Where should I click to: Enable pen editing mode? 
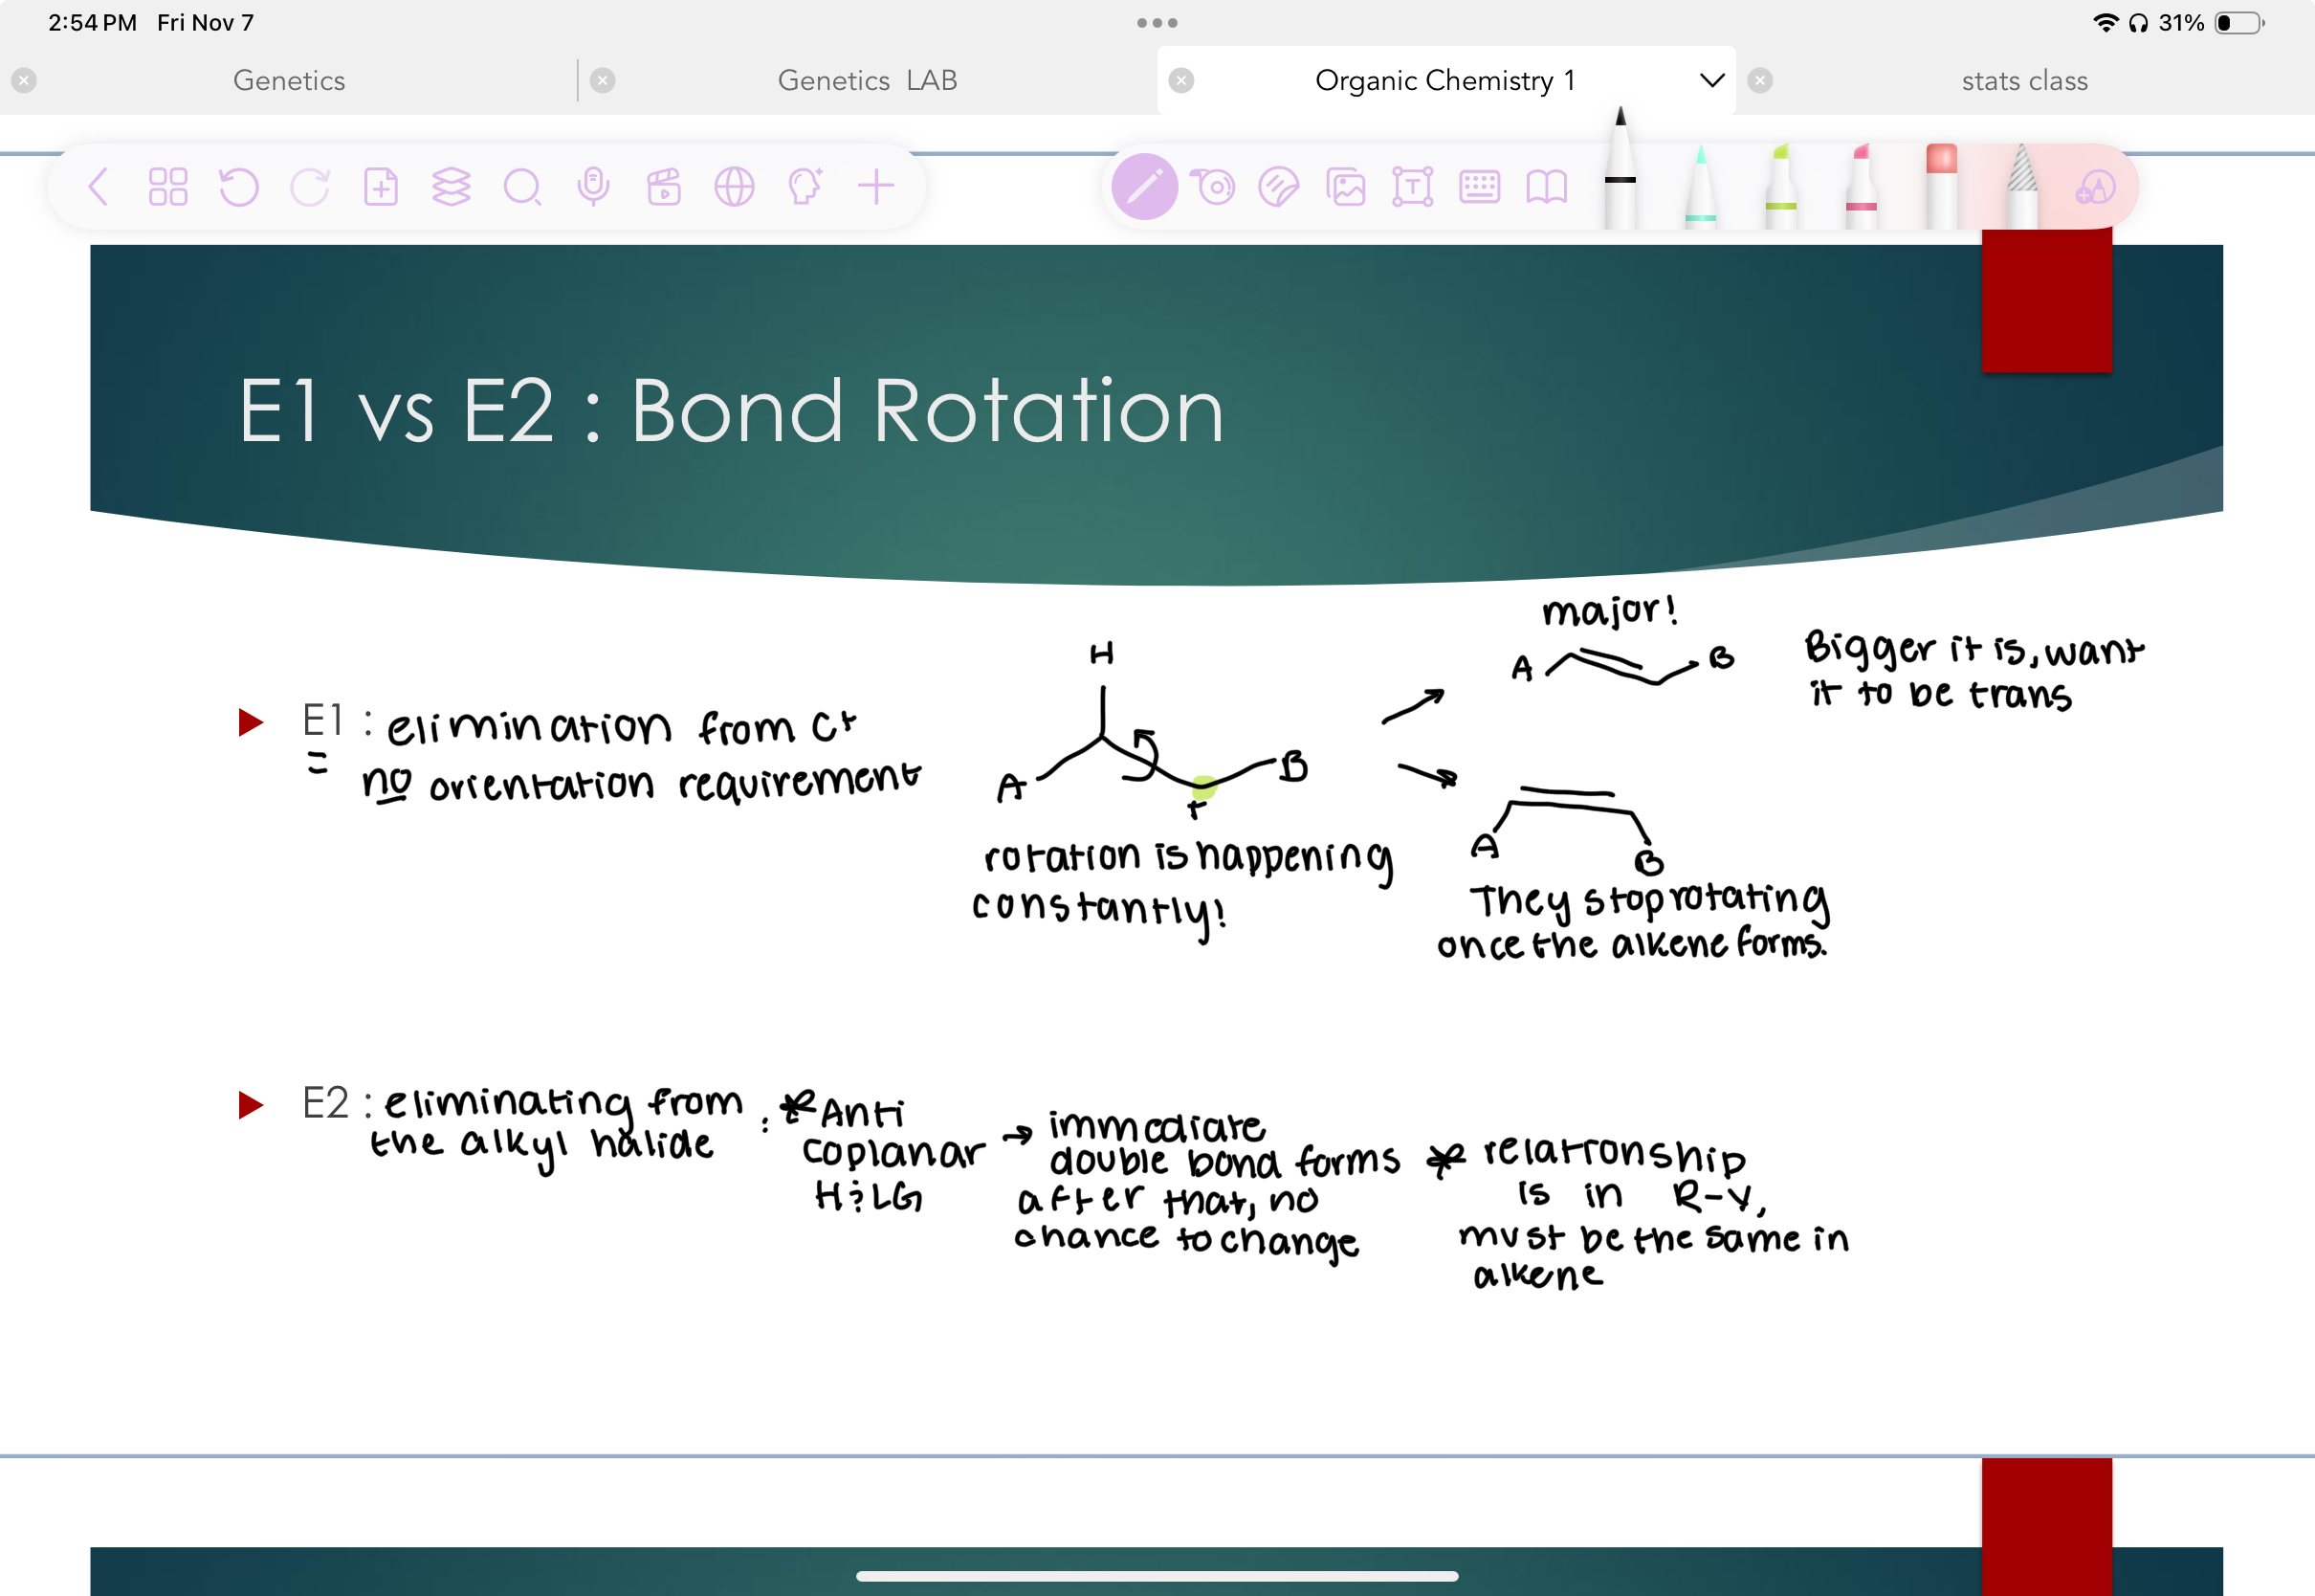pyautogui.click(x=1145, y=185)
